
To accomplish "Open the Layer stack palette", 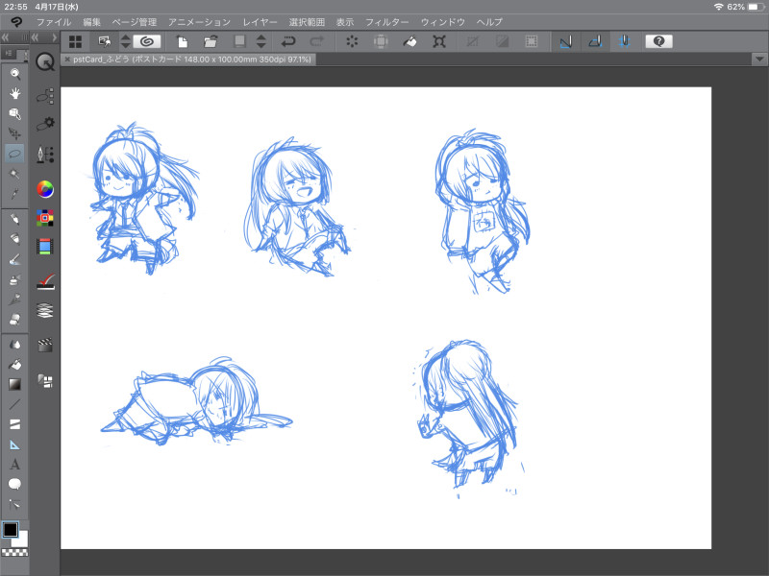I will pos(45,310).
